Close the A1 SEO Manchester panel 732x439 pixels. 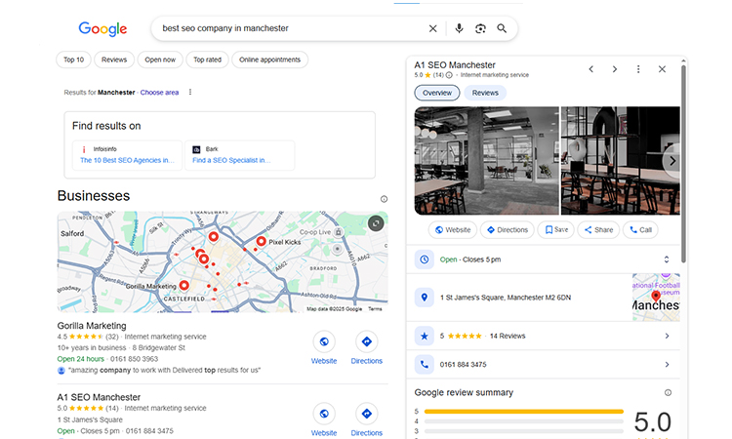tap(662, 69)
